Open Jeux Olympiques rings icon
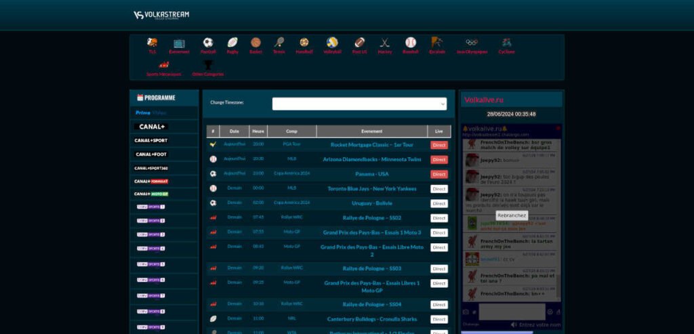The height and width of the screenshot is (334, 694). click(x=472, y=43)
